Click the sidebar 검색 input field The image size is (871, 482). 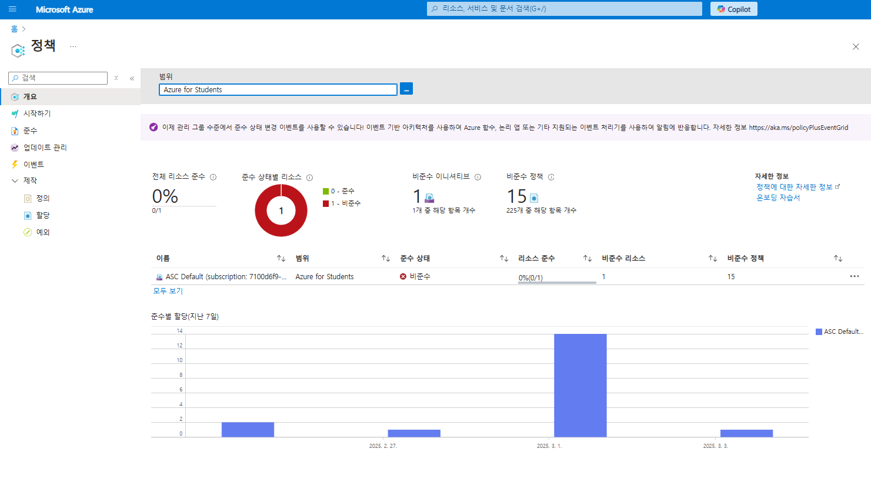click(x=58, y=78)
